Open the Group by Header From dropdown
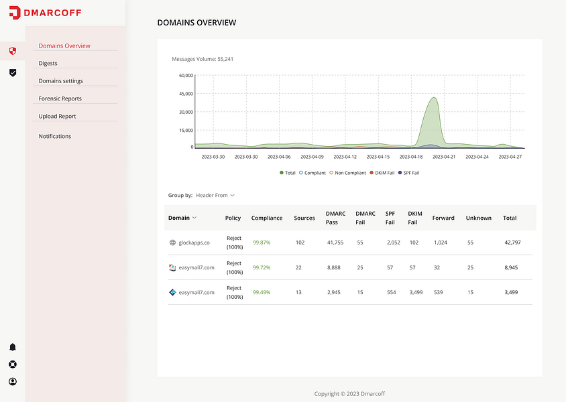Screen dimensions: 566x402 [215, 196]
